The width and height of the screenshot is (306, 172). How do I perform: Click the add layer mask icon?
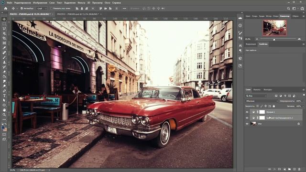[279, 169]
